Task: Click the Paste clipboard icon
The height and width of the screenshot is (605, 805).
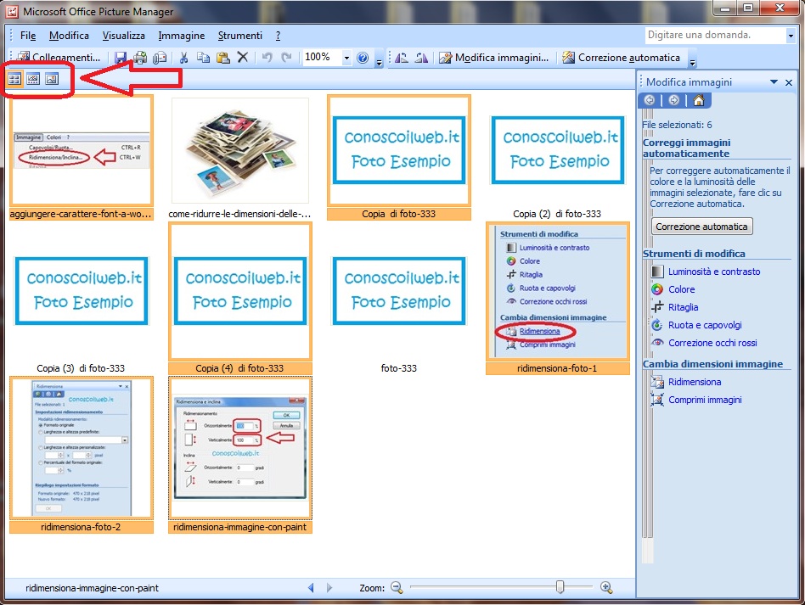Action: [x=222, y=58]
